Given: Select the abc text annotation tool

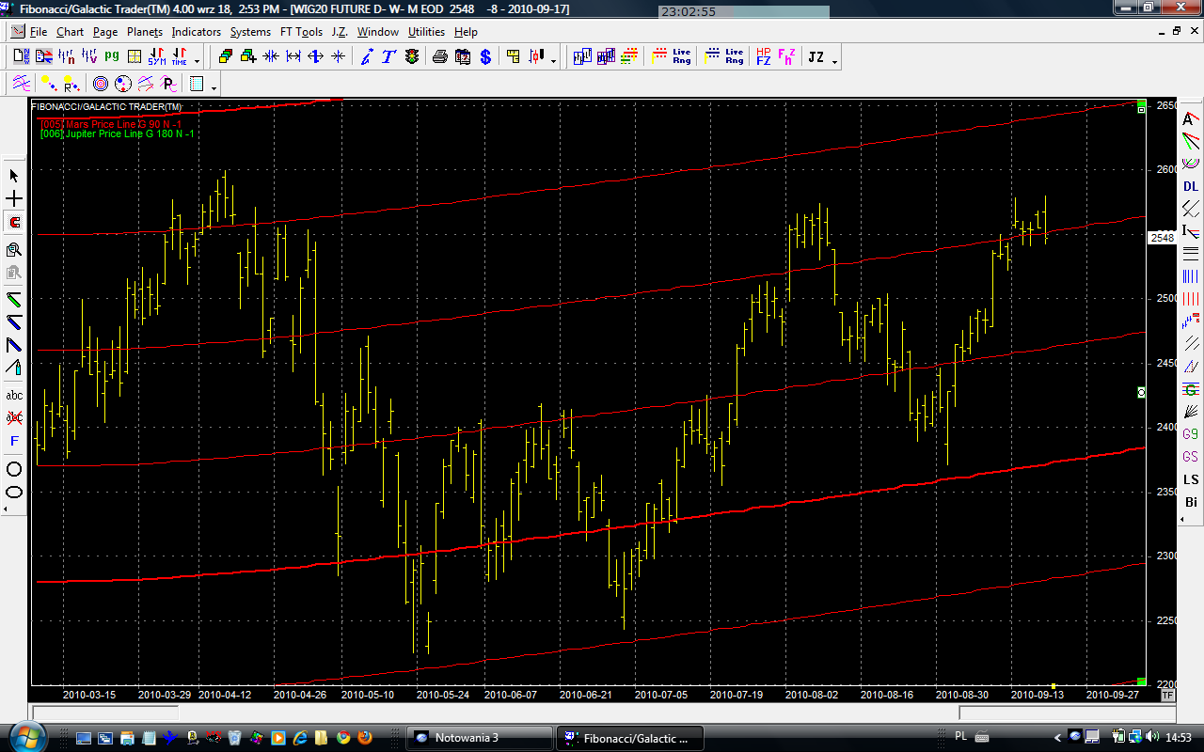Looking at the screenshot, I should (x=14, y=395).
